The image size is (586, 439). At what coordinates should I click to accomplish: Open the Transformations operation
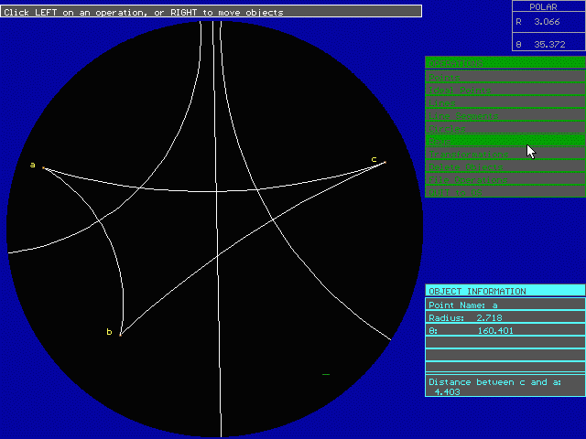505,154
